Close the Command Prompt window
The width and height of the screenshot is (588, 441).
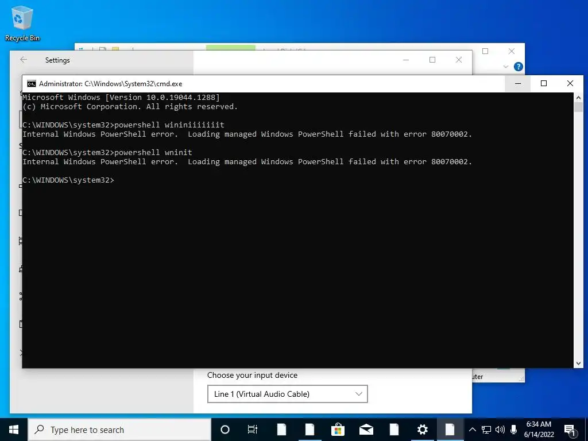[570, 84]
